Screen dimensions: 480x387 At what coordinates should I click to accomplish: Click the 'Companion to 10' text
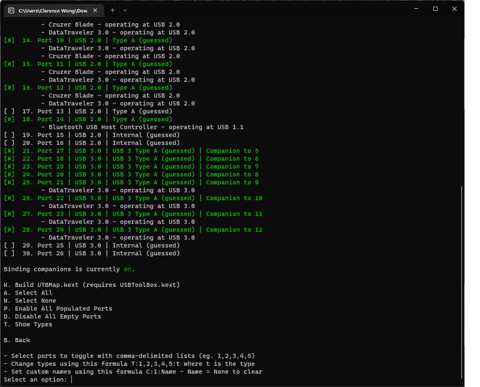click(234, 198)
